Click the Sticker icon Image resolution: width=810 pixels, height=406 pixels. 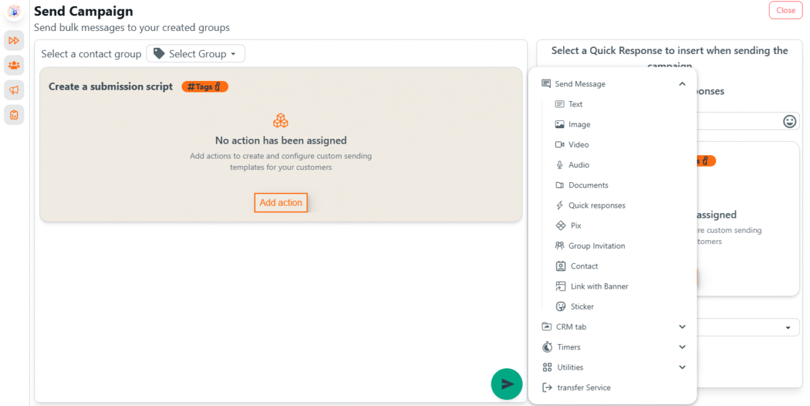560,307
